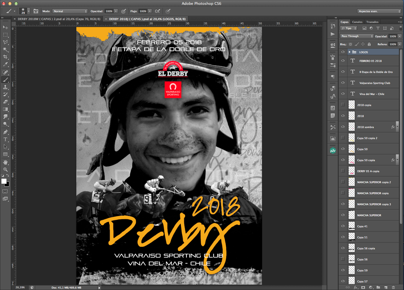
Task: Switch to the Canales tab
Action: point(357,22)
